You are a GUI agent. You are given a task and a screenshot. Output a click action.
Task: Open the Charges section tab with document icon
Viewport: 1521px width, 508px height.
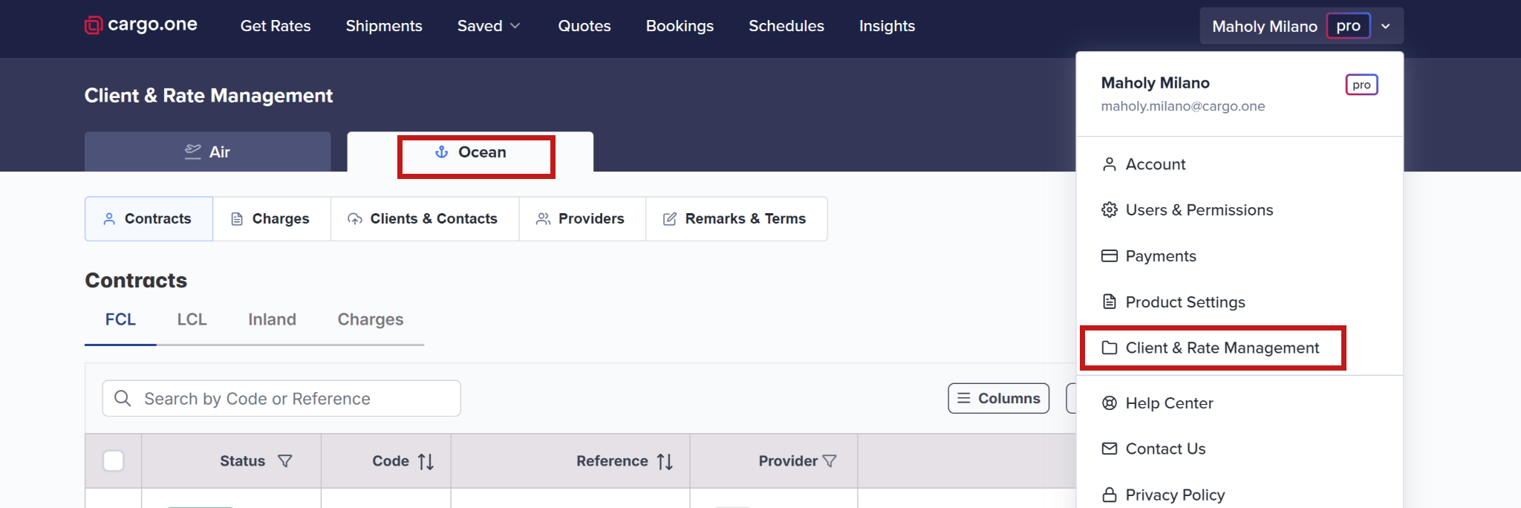[x=272, y=219]
